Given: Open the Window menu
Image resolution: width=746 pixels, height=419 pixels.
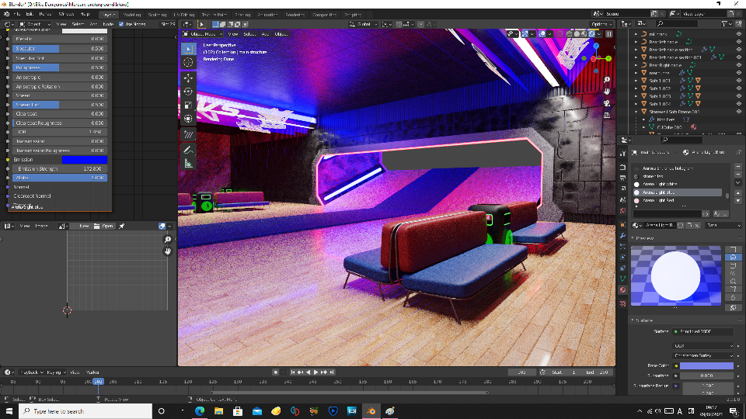Looking at the screenshot, I should tap(66, 14).
